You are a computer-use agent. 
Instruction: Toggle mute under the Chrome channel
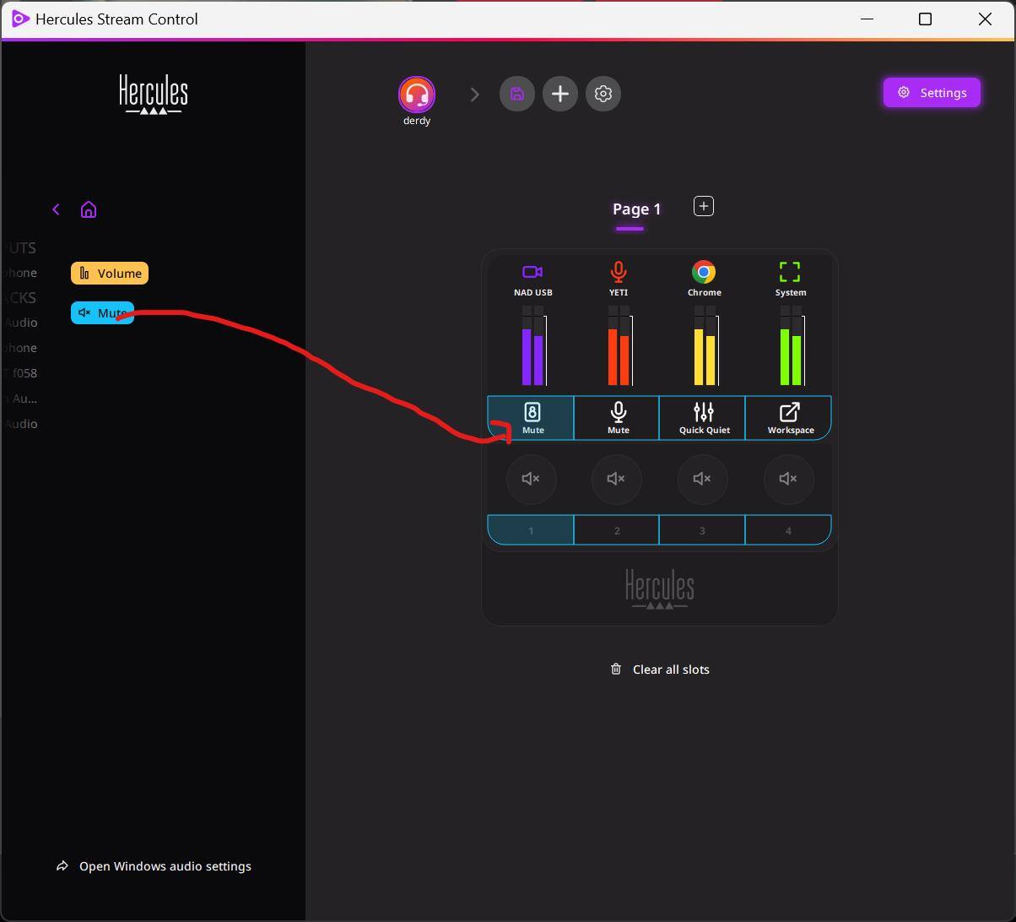pyautogui.click(x=702, y=479)
